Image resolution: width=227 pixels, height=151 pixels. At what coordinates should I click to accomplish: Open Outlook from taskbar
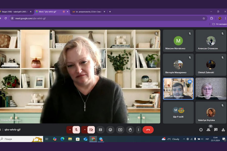pos(86,139)
